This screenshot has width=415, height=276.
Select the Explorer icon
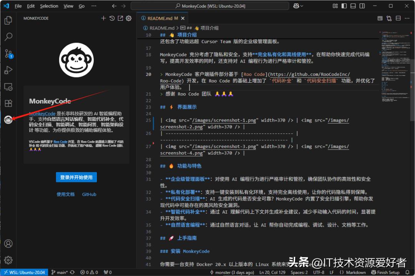click(x=8, y=20)
